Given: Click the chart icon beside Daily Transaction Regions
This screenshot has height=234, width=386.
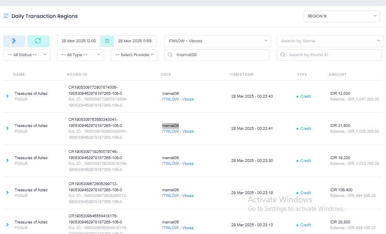Looking at the screenshot, I should (6, 16).
